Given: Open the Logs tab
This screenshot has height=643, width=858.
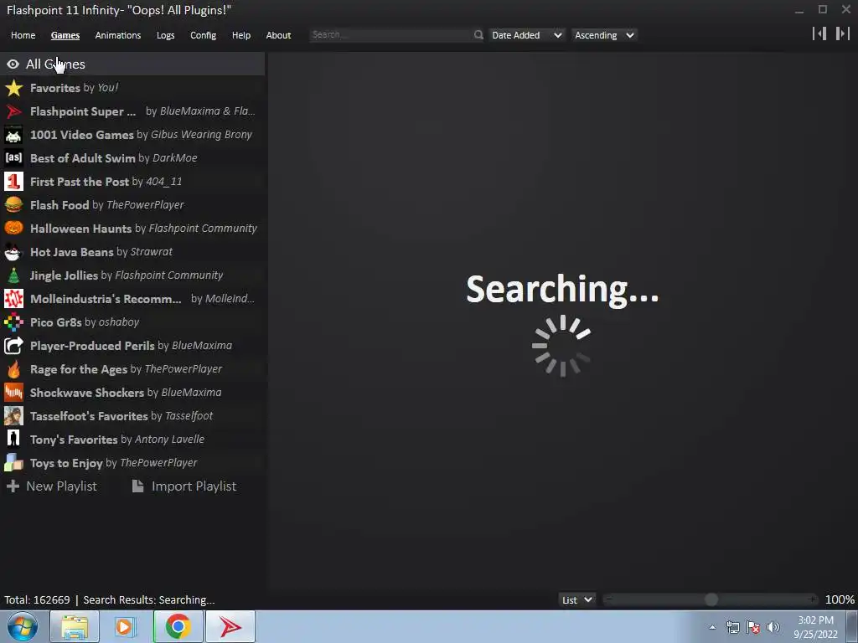Looking at the screenshot, I should coord(165,35).
